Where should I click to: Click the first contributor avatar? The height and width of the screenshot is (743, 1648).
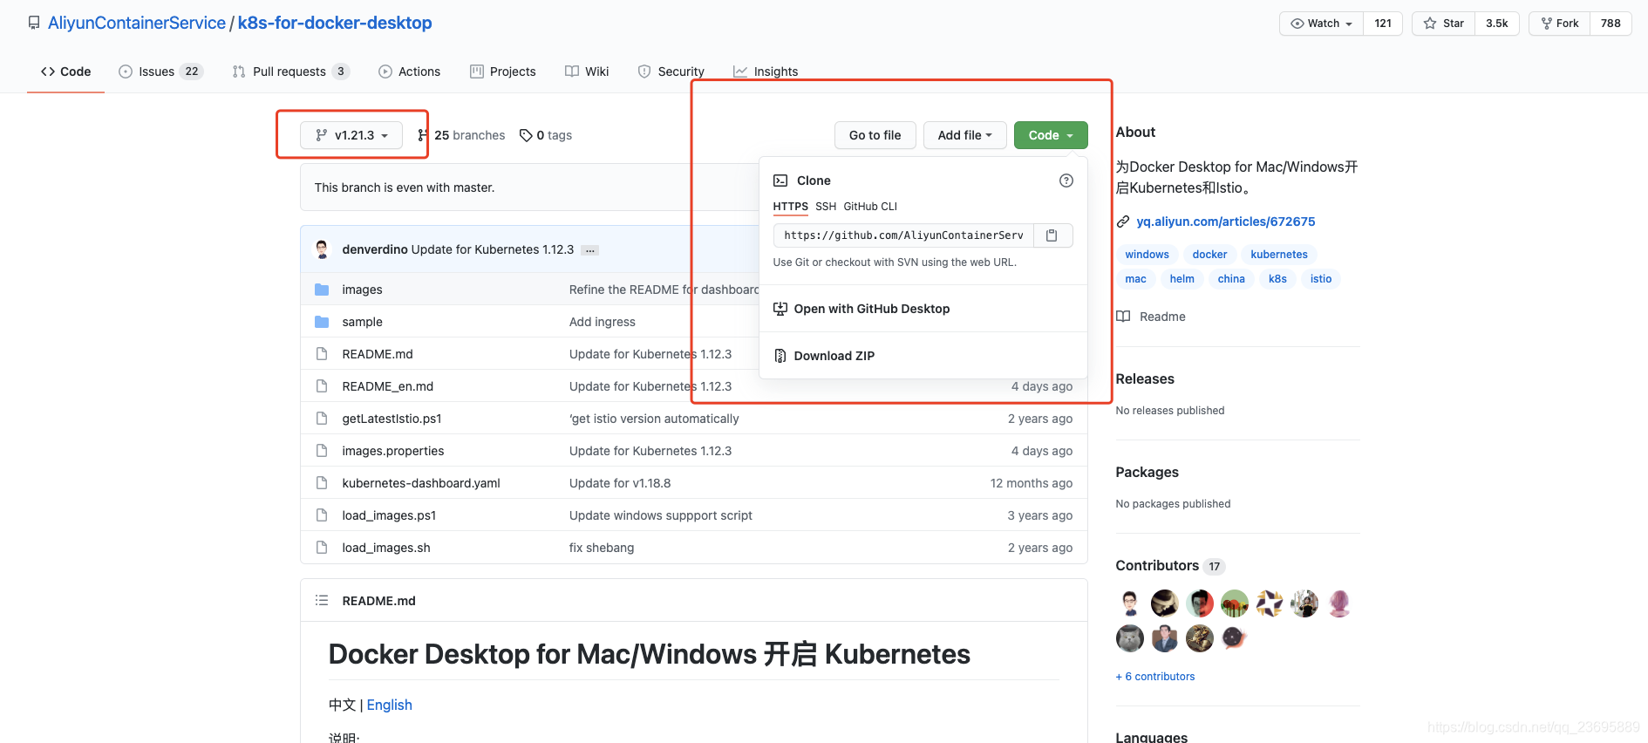click(1130, 603)
